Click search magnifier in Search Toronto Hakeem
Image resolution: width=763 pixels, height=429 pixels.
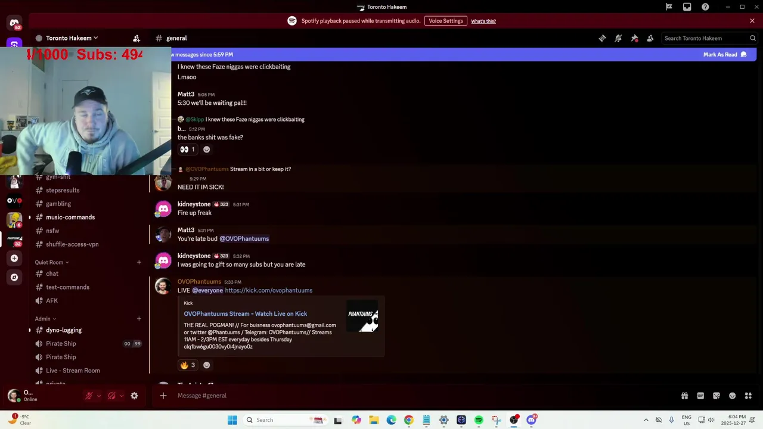coord(753,38)
